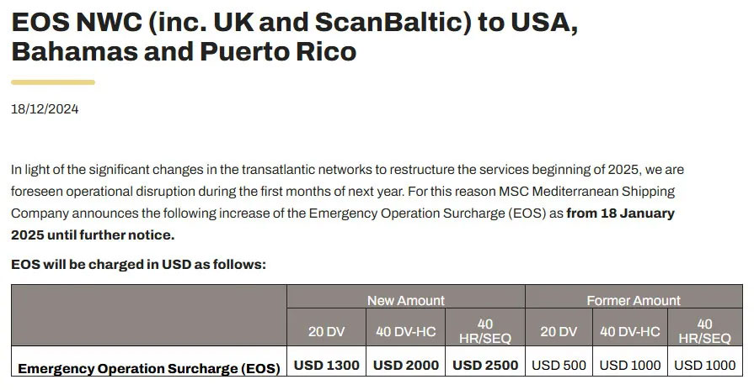Click the "USD 2500" table cell

click(x=484, y=366)
